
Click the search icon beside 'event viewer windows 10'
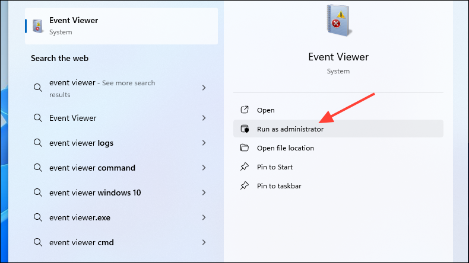click(x=37, y=193)
